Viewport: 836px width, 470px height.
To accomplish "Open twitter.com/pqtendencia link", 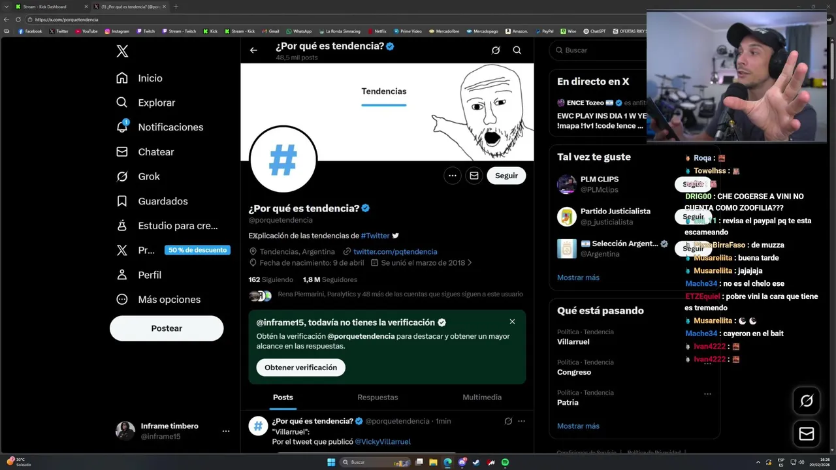I will tap(395, 251).
